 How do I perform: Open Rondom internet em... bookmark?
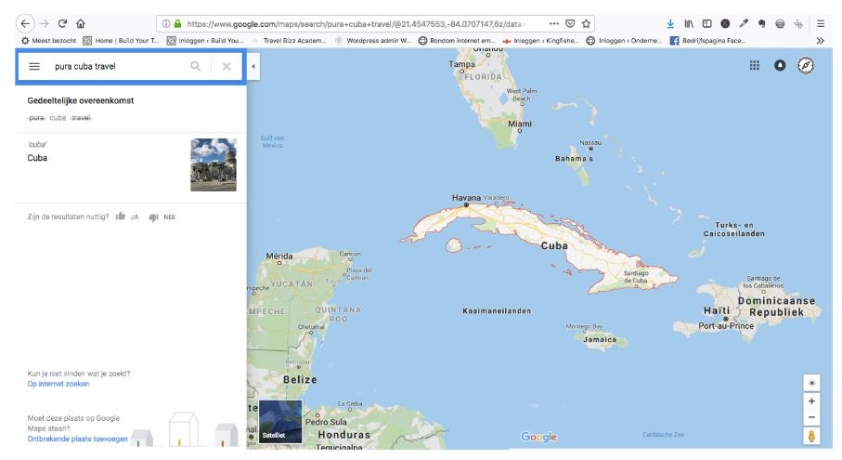(457, 40)
